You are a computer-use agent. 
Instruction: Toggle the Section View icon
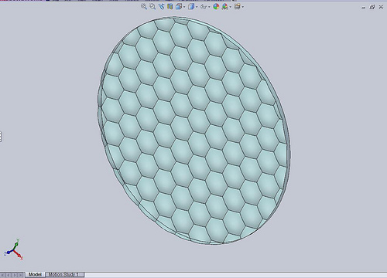pos(170,7)
